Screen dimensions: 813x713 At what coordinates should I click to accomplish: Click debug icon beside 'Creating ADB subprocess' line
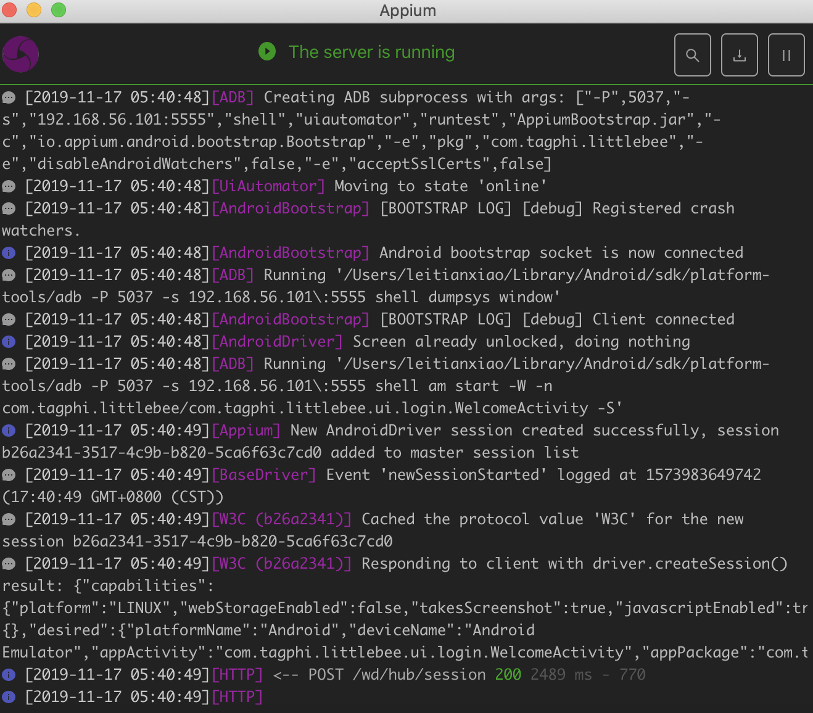(9, 97)
